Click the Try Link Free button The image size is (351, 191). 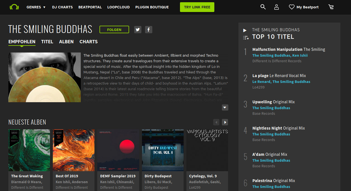(x=197, y=7)
